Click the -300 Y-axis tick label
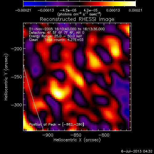This screenshot has width=154, height=154. tap(16, 105)
